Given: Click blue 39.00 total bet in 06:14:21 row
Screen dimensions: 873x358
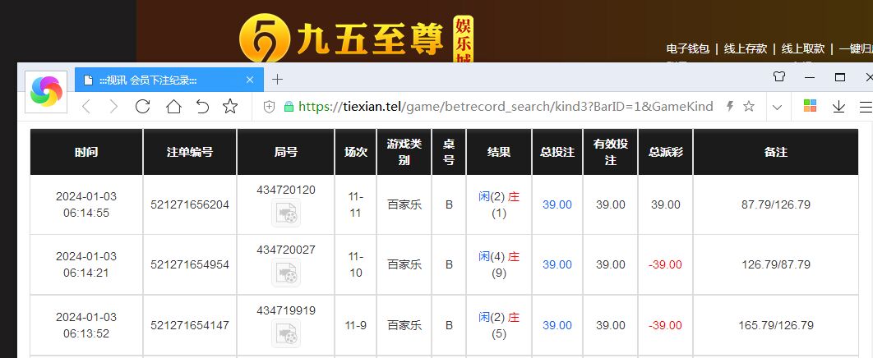Looking at the screenshot, I should (x=557, y=264).
